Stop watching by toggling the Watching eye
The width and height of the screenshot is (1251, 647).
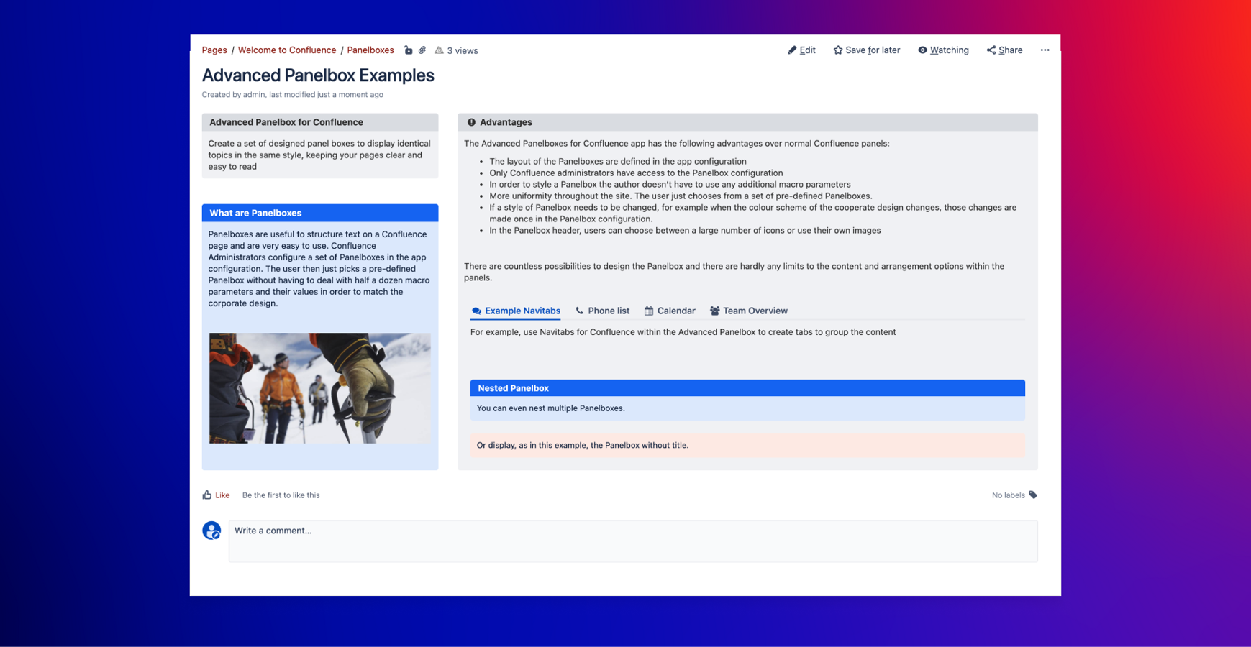tap(923, 50)
